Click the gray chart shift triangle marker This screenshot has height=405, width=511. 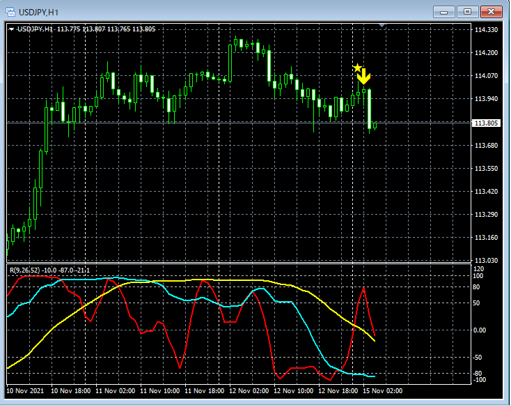pos(382,25)
